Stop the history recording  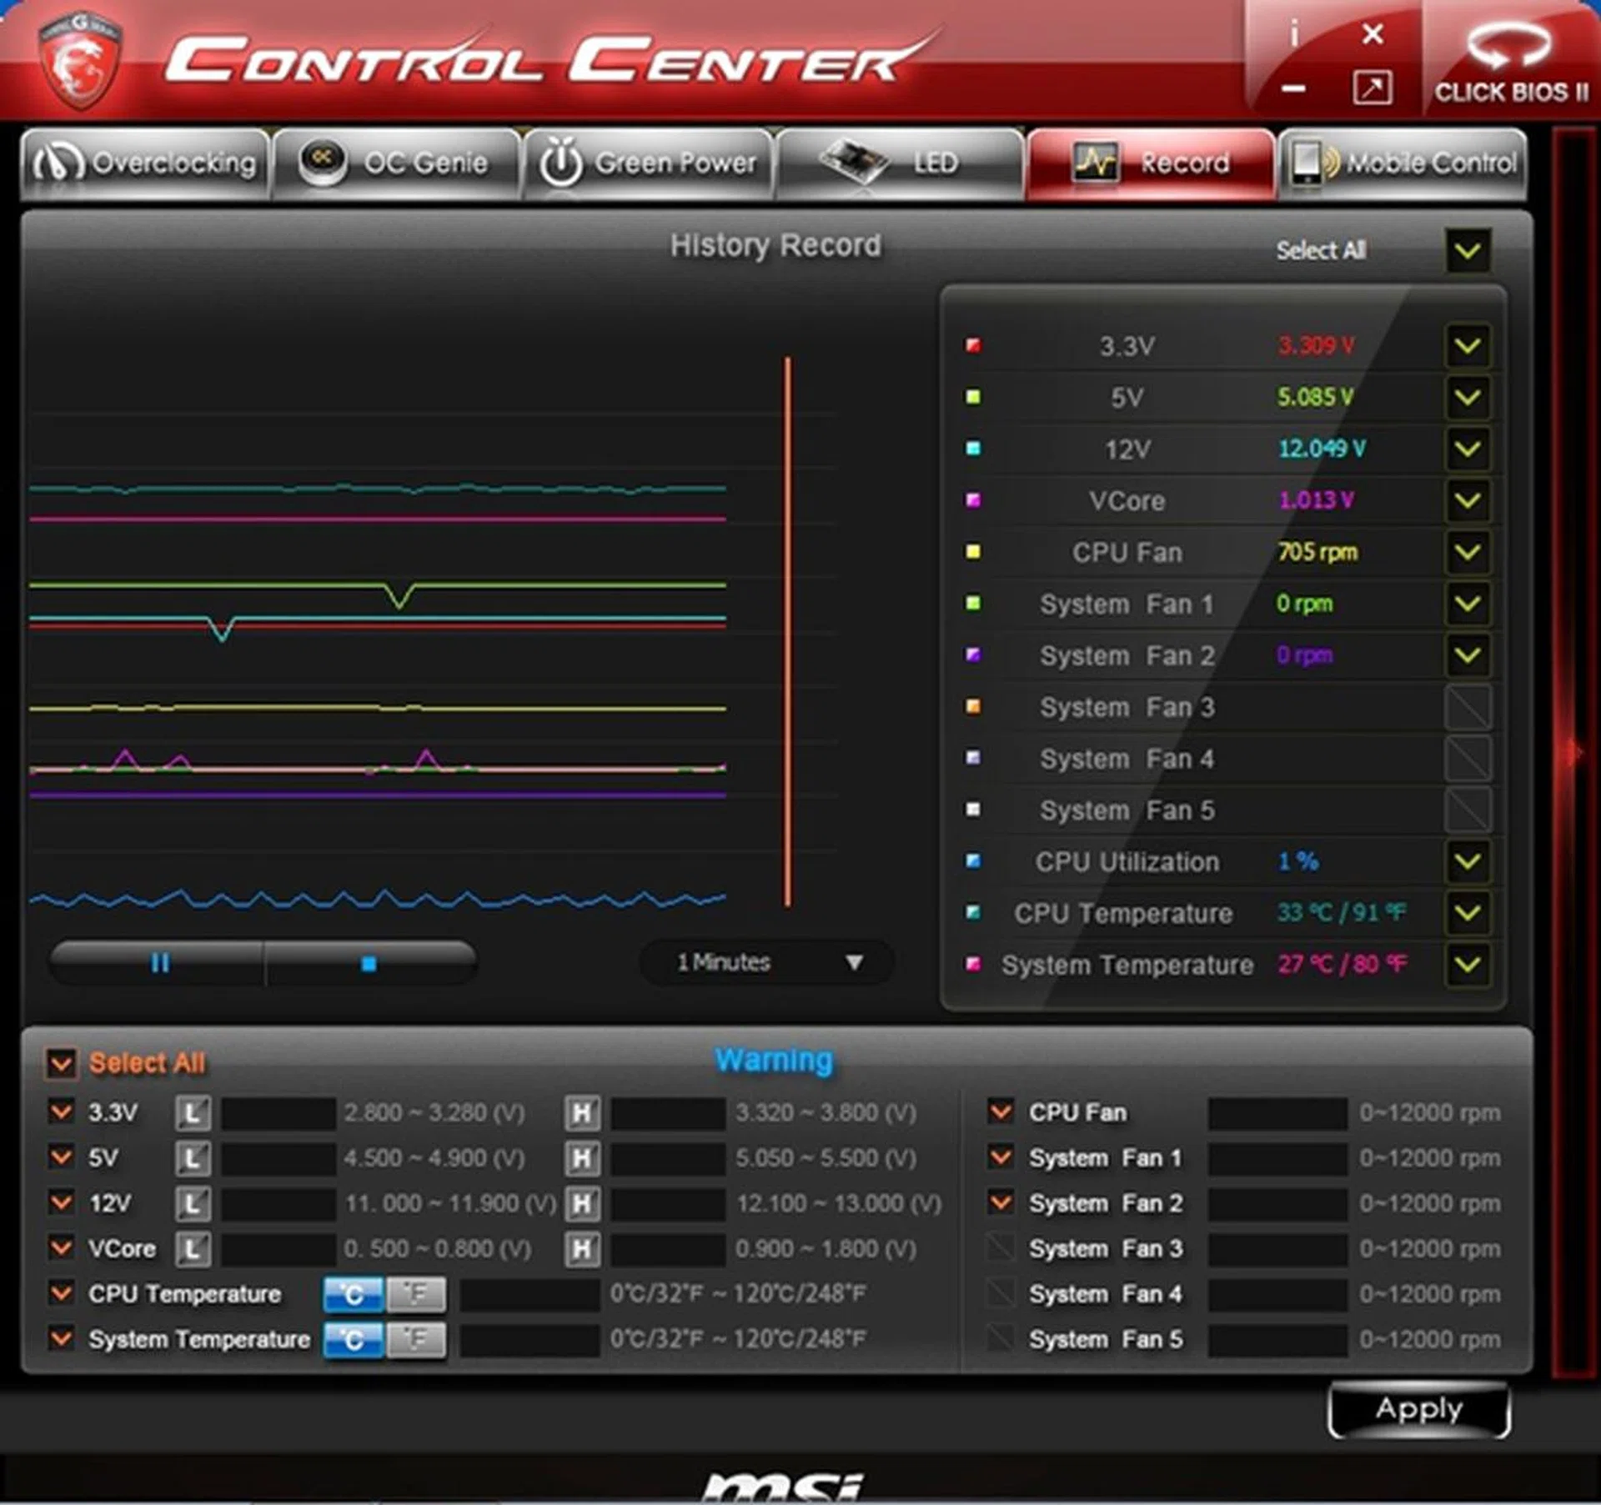click(369, 964)
